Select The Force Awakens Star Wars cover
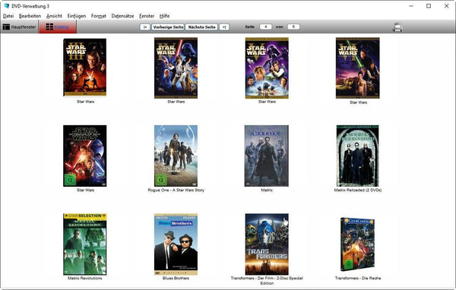The height and width of the screenshot is (290, 456). tap(84, 156)
